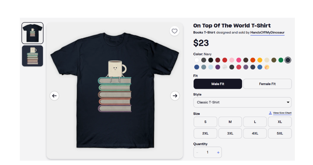Viewport: 313px width, 165px height.
Task: Click the quantity input field
Action: click(x=208, y=152)
